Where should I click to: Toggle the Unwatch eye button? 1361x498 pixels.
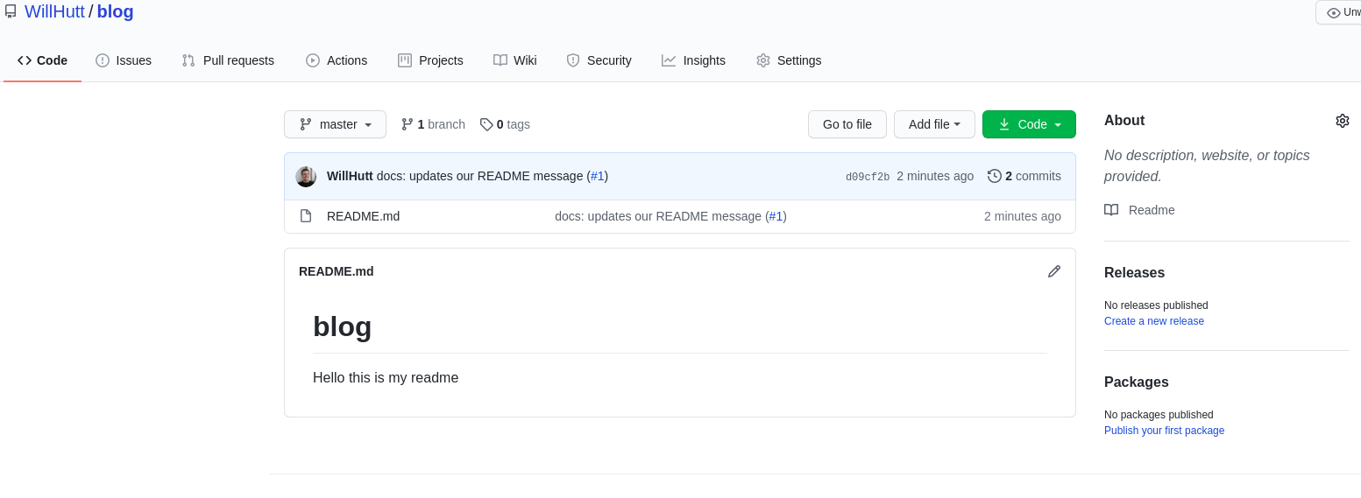point(1339,12)
